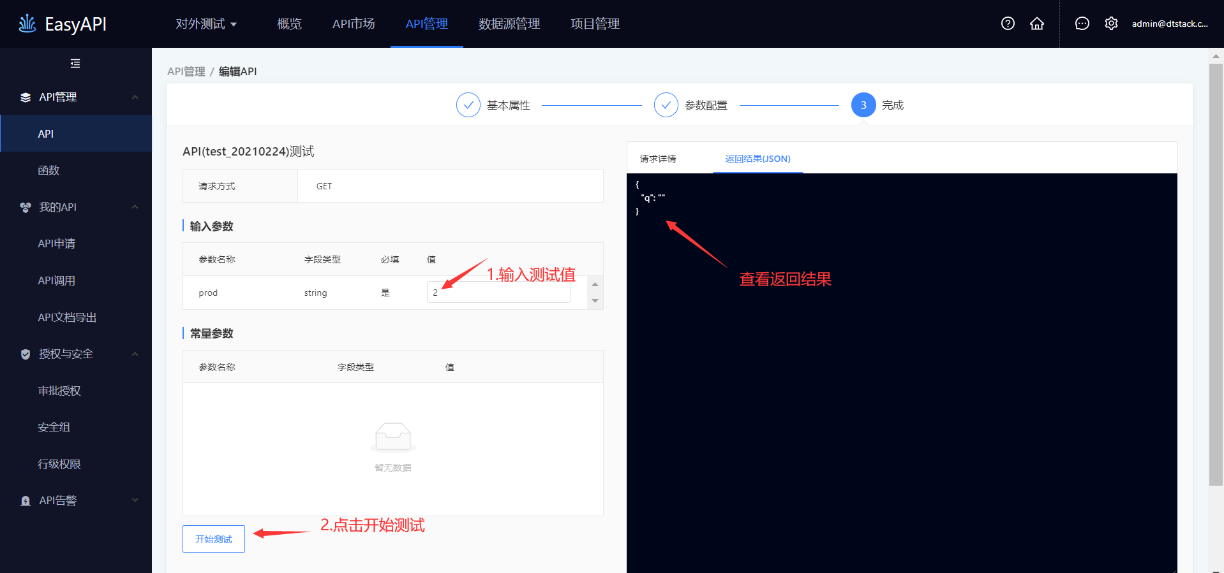Click input params table scroll up arrow
The width and height of the screenshot is (1224, 573).
click(595, 284)
